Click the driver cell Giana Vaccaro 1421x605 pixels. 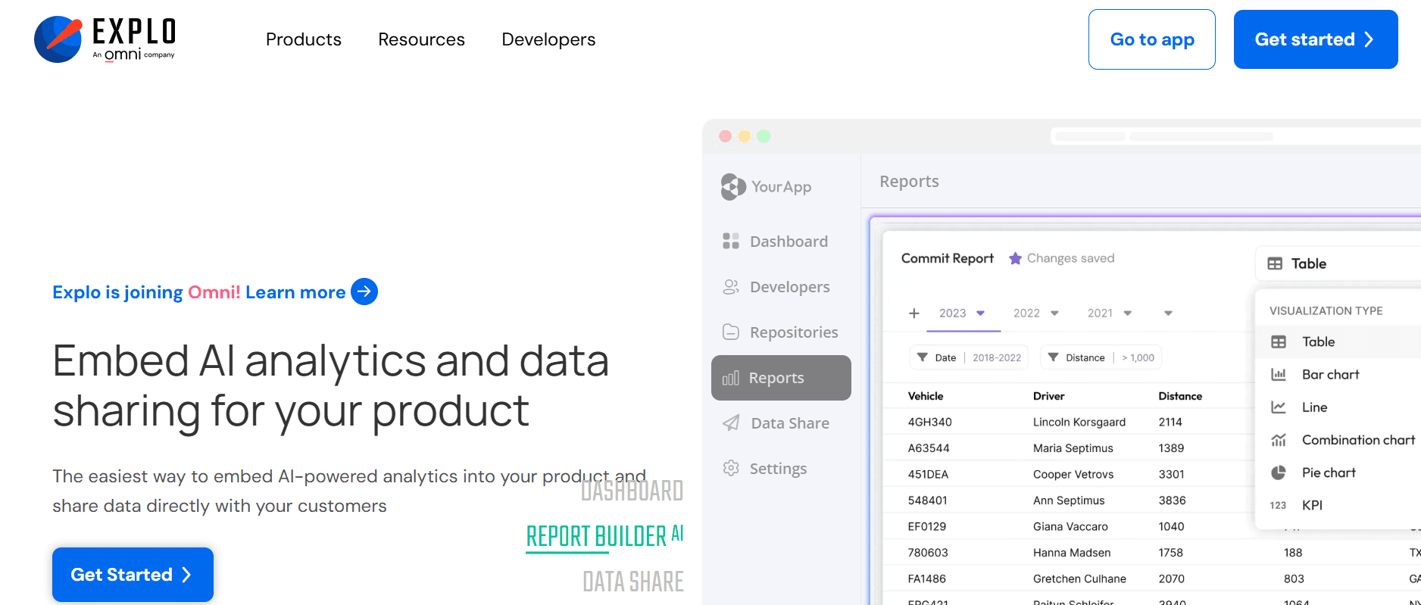[1070, 526]
